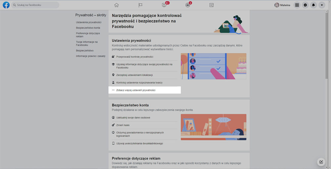
Task: Click the Ustawienia prywatności section heading
Action: (131, 40)
